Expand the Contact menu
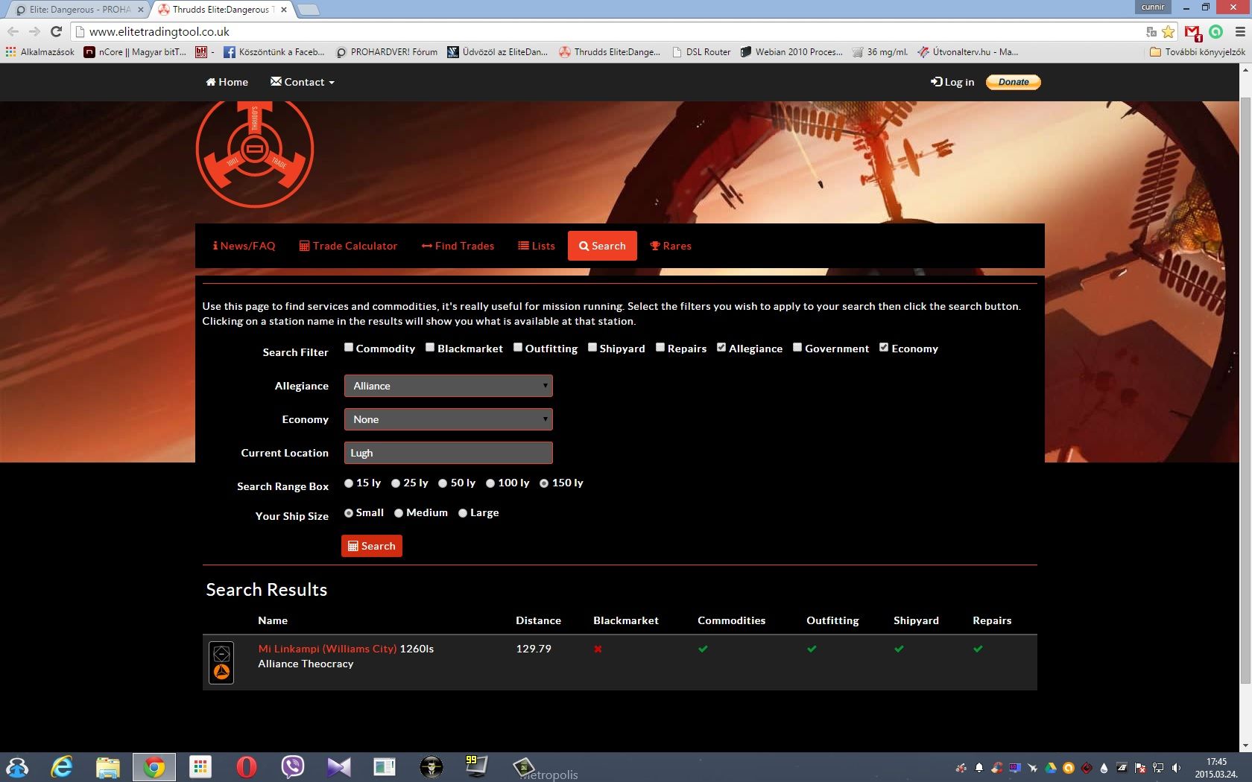 (x=303, y=82)
